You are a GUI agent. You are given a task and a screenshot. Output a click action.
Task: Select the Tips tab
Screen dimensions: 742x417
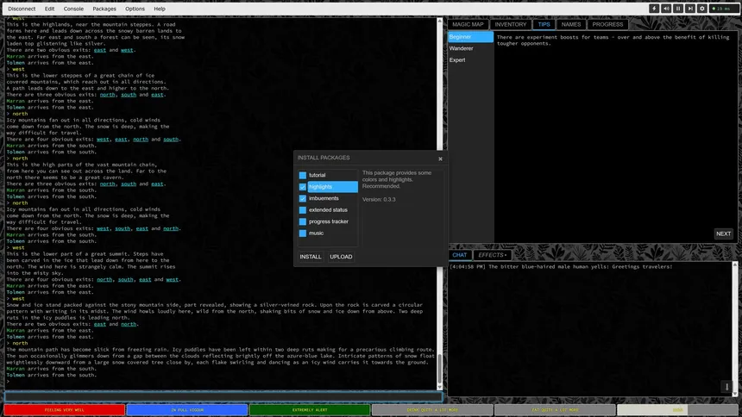[544, 25]
